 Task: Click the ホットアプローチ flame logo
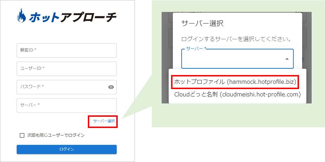tap(21, 15)
